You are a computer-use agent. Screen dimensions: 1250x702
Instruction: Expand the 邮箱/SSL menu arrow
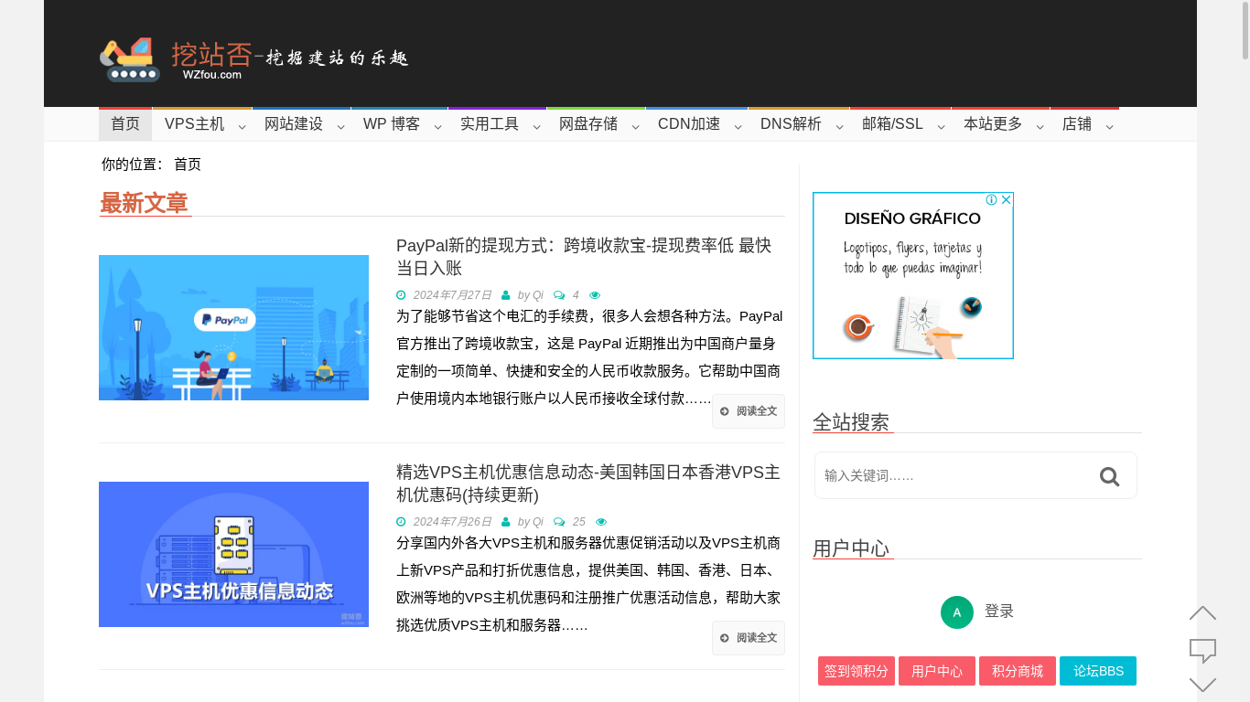(x=941, y=126)
